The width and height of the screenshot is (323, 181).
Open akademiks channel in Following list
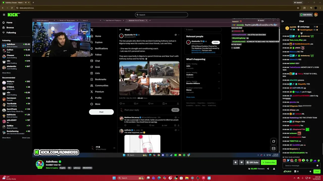16,67
